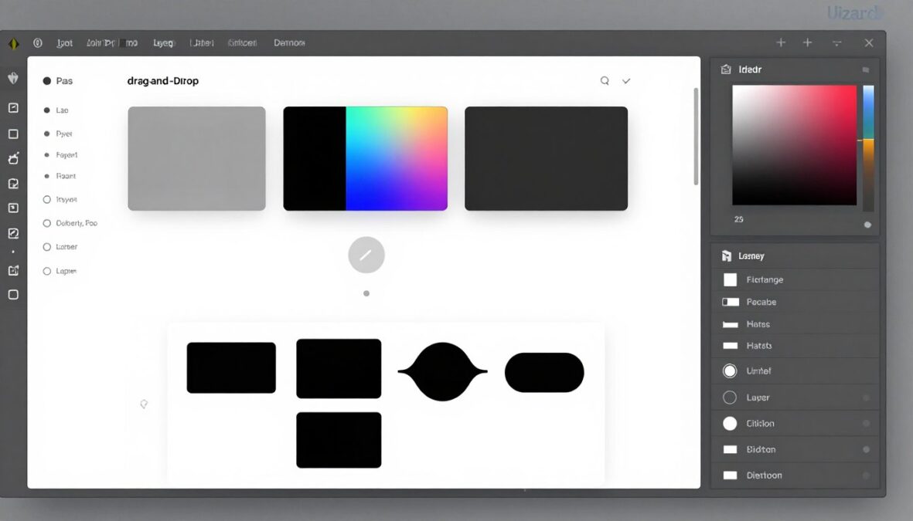Select the image insert tool in sidebar
This screenshot has width=913, height=521.
click(13, 270)
